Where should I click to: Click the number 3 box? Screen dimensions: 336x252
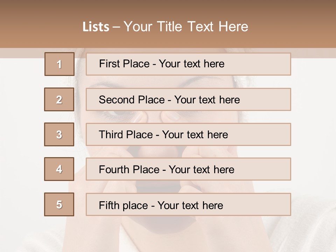(x=59, y=134)
